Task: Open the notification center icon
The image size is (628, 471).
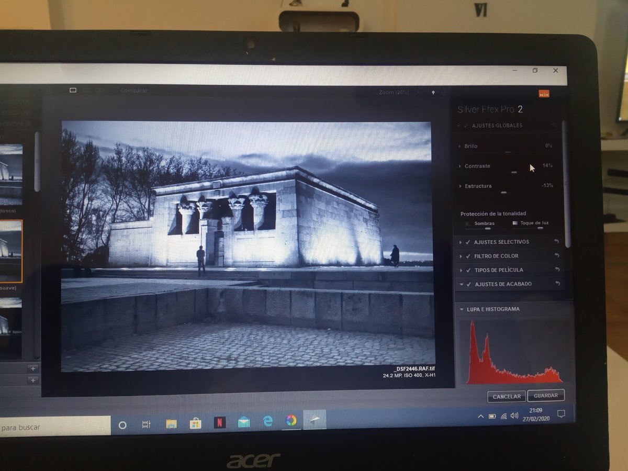Action: point(561,414)
